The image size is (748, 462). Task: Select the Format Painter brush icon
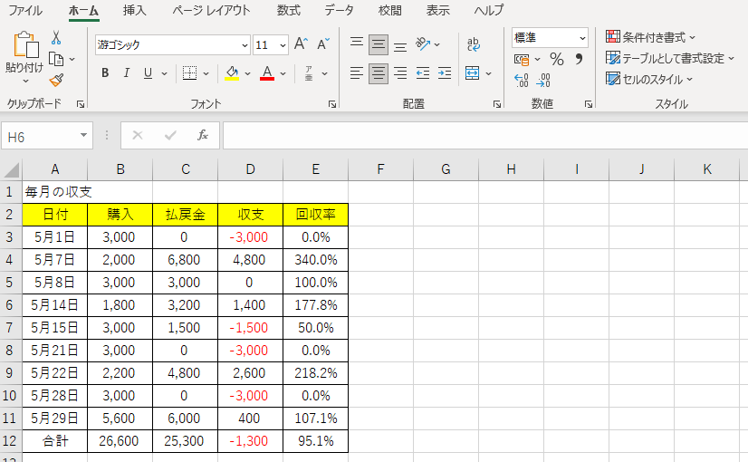[x=56, y=81]
